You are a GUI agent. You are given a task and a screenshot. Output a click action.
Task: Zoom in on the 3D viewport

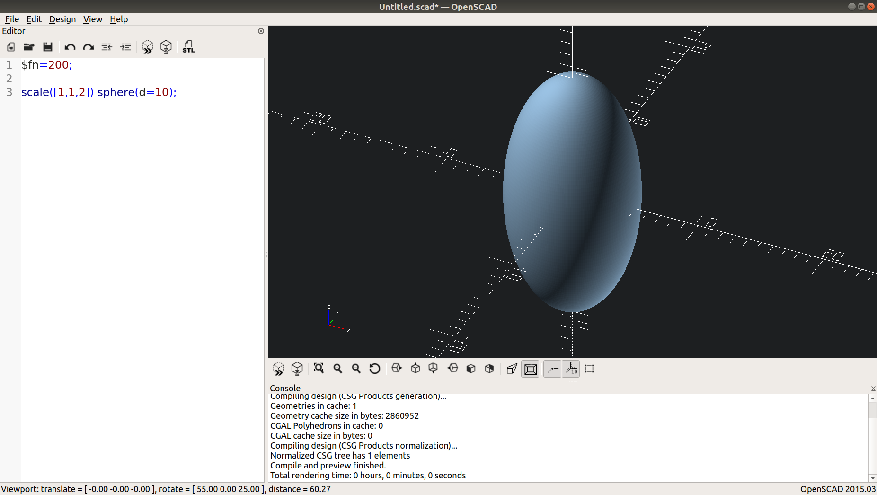click(x=337, y=368)
